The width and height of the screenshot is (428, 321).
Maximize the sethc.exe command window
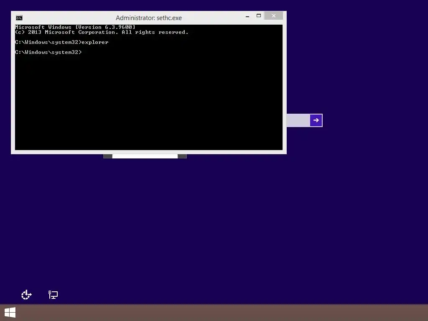(258, 16)
